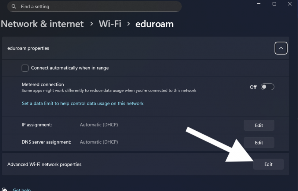Open the Set a data limit link
The width and height of the screenshot is (298, 191).
[83, 104]
